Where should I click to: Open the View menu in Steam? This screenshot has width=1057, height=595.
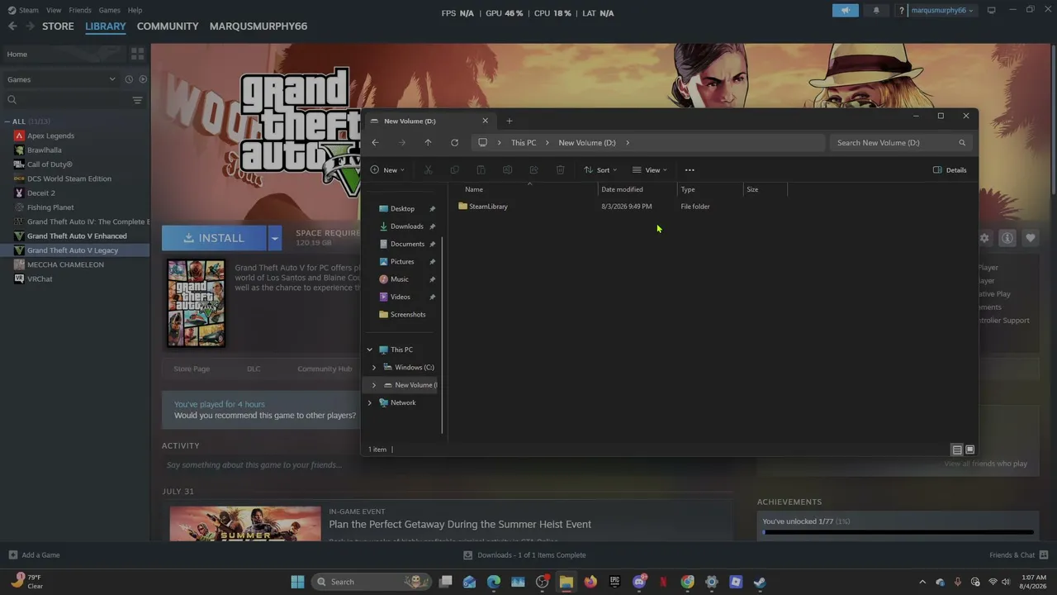click(54, 10)
